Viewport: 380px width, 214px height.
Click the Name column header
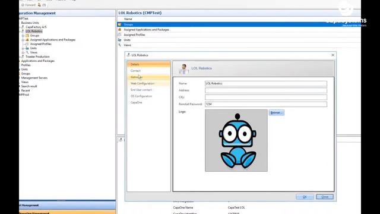(x=128, y=19)
